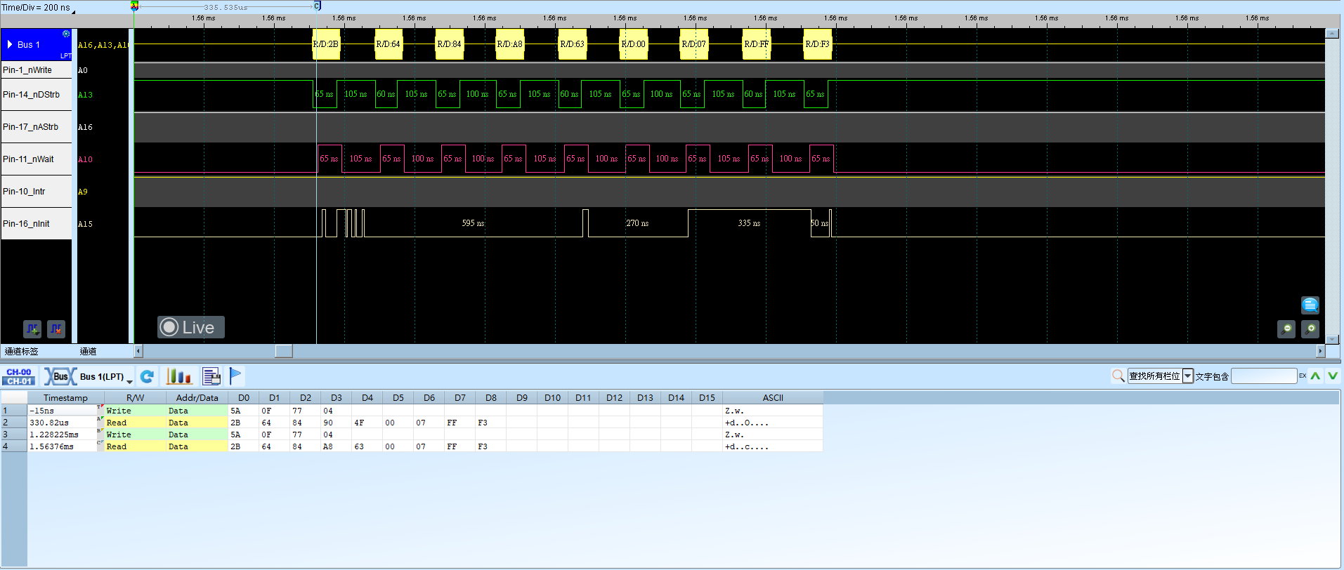This screenshot has height=570, width=1344.
Task: Click the search text input field
Action: click(1264, 376)
